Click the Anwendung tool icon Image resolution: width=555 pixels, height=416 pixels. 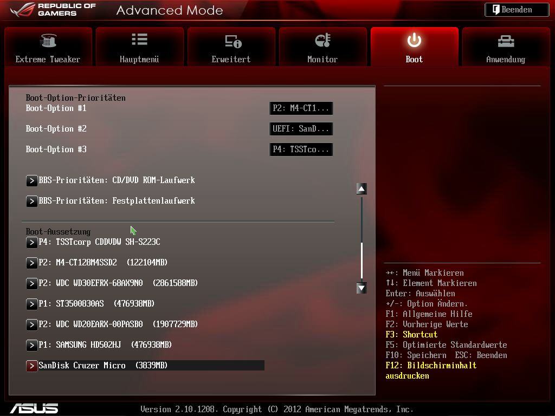click(x=506, y=41)
